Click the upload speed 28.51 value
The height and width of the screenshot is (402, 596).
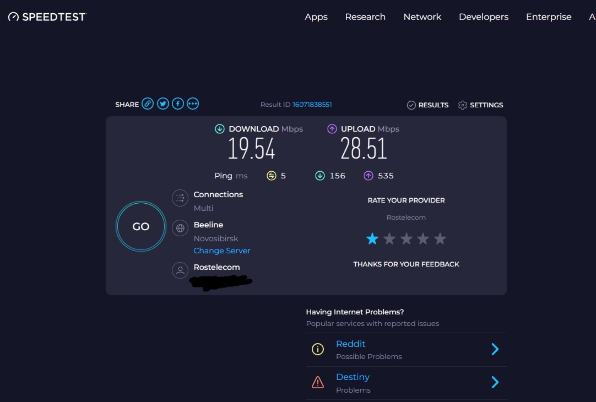[364, 149]
